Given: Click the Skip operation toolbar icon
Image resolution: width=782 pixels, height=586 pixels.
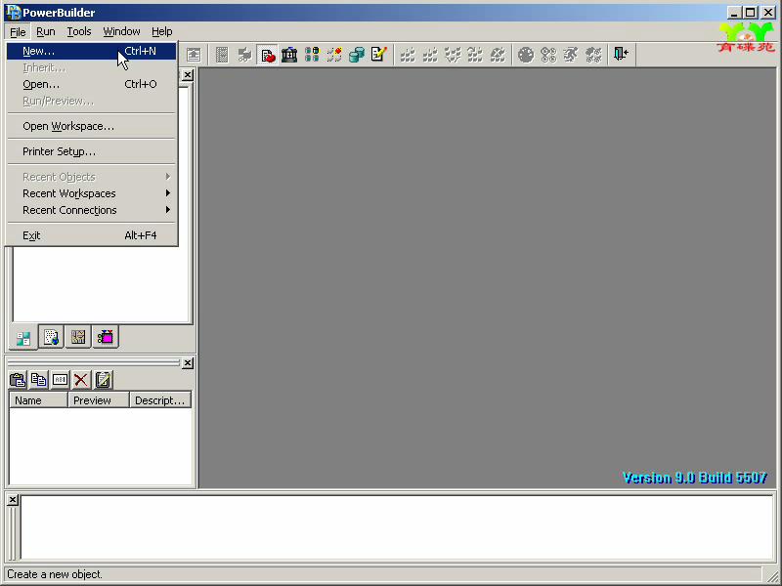Looking at the screenshot, I should pyautogui.click(x=475, y=55).
